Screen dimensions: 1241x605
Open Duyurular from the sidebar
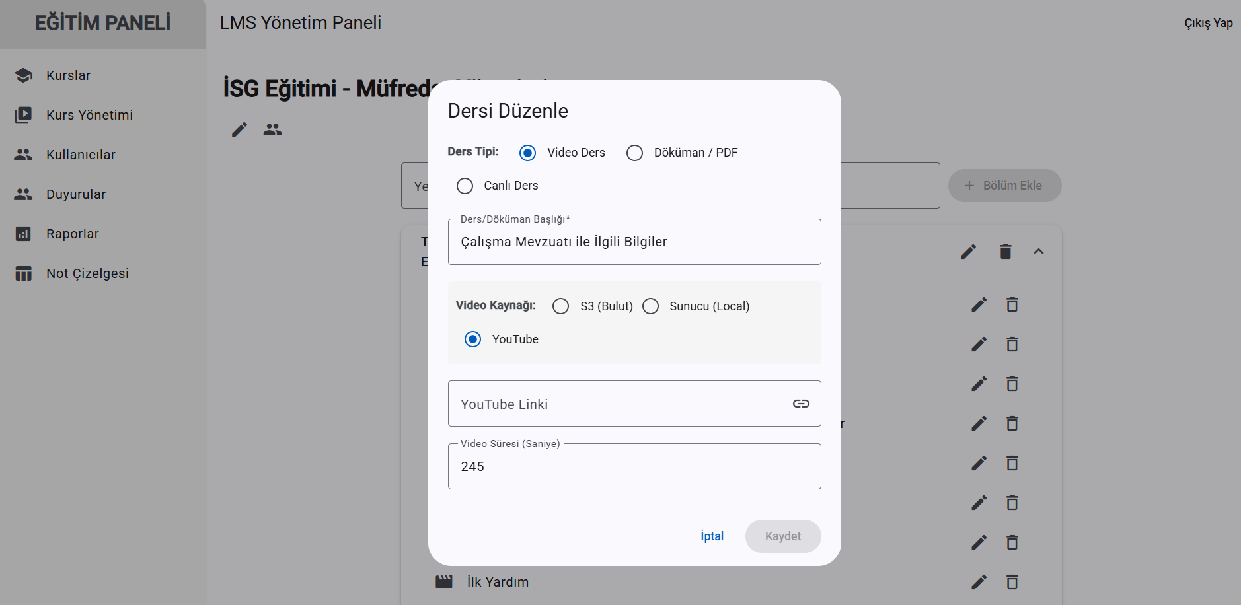[76, 194]
